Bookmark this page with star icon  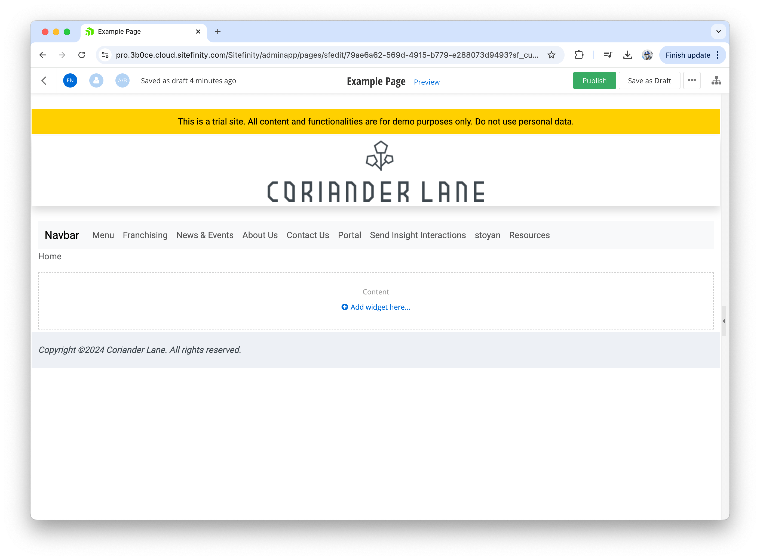coord(551,55)
